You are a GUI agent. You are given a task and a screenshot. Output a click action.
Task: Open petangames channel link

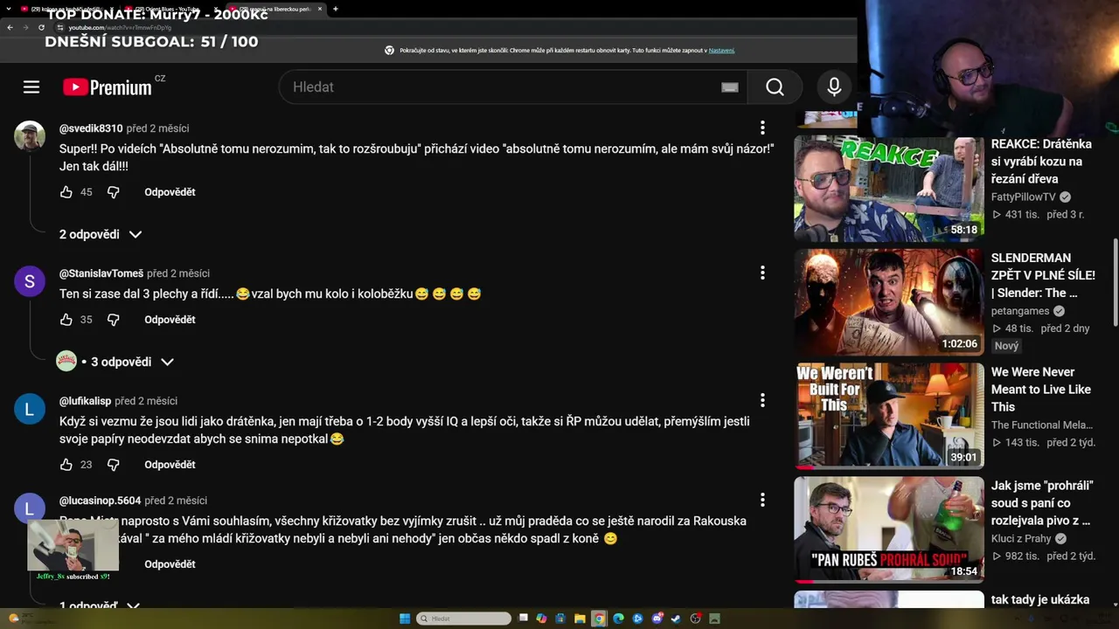[1020, 311]
